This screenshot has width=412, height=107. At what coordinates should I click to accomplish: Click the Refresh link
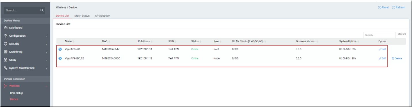399,7
